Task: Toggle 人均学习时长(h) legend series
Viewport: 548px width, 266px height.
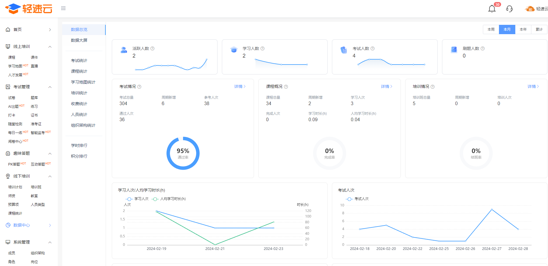Action: pos(169,199)
